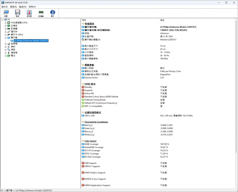Expand the 主機板 motherboard tree node
Image resolution: width=238 pixels, height=192 pixels.
point(6,26)
